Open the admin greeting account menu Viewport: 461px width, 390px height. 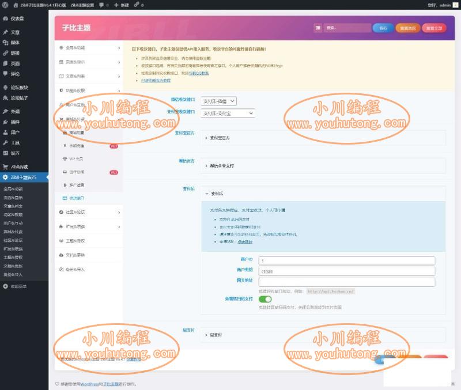[443, 5]
